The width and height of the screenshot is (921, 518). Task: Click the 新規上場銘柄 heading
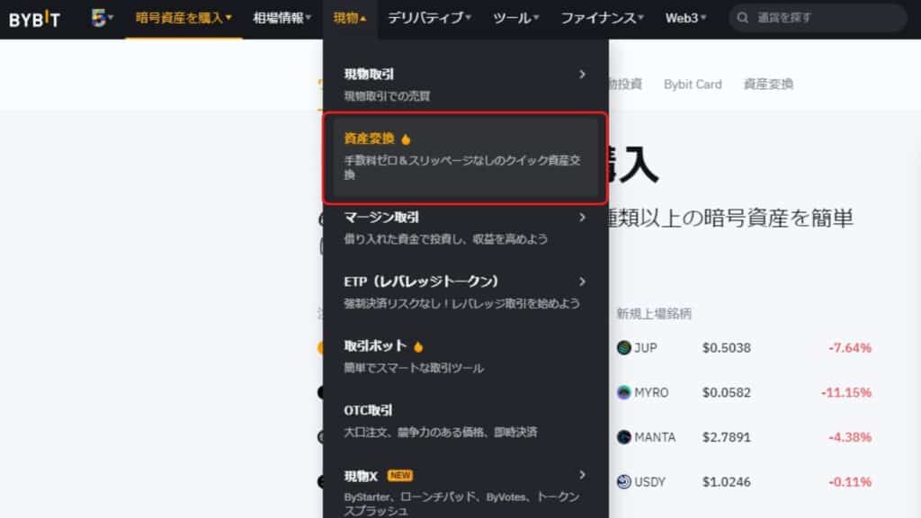[654, 314]
